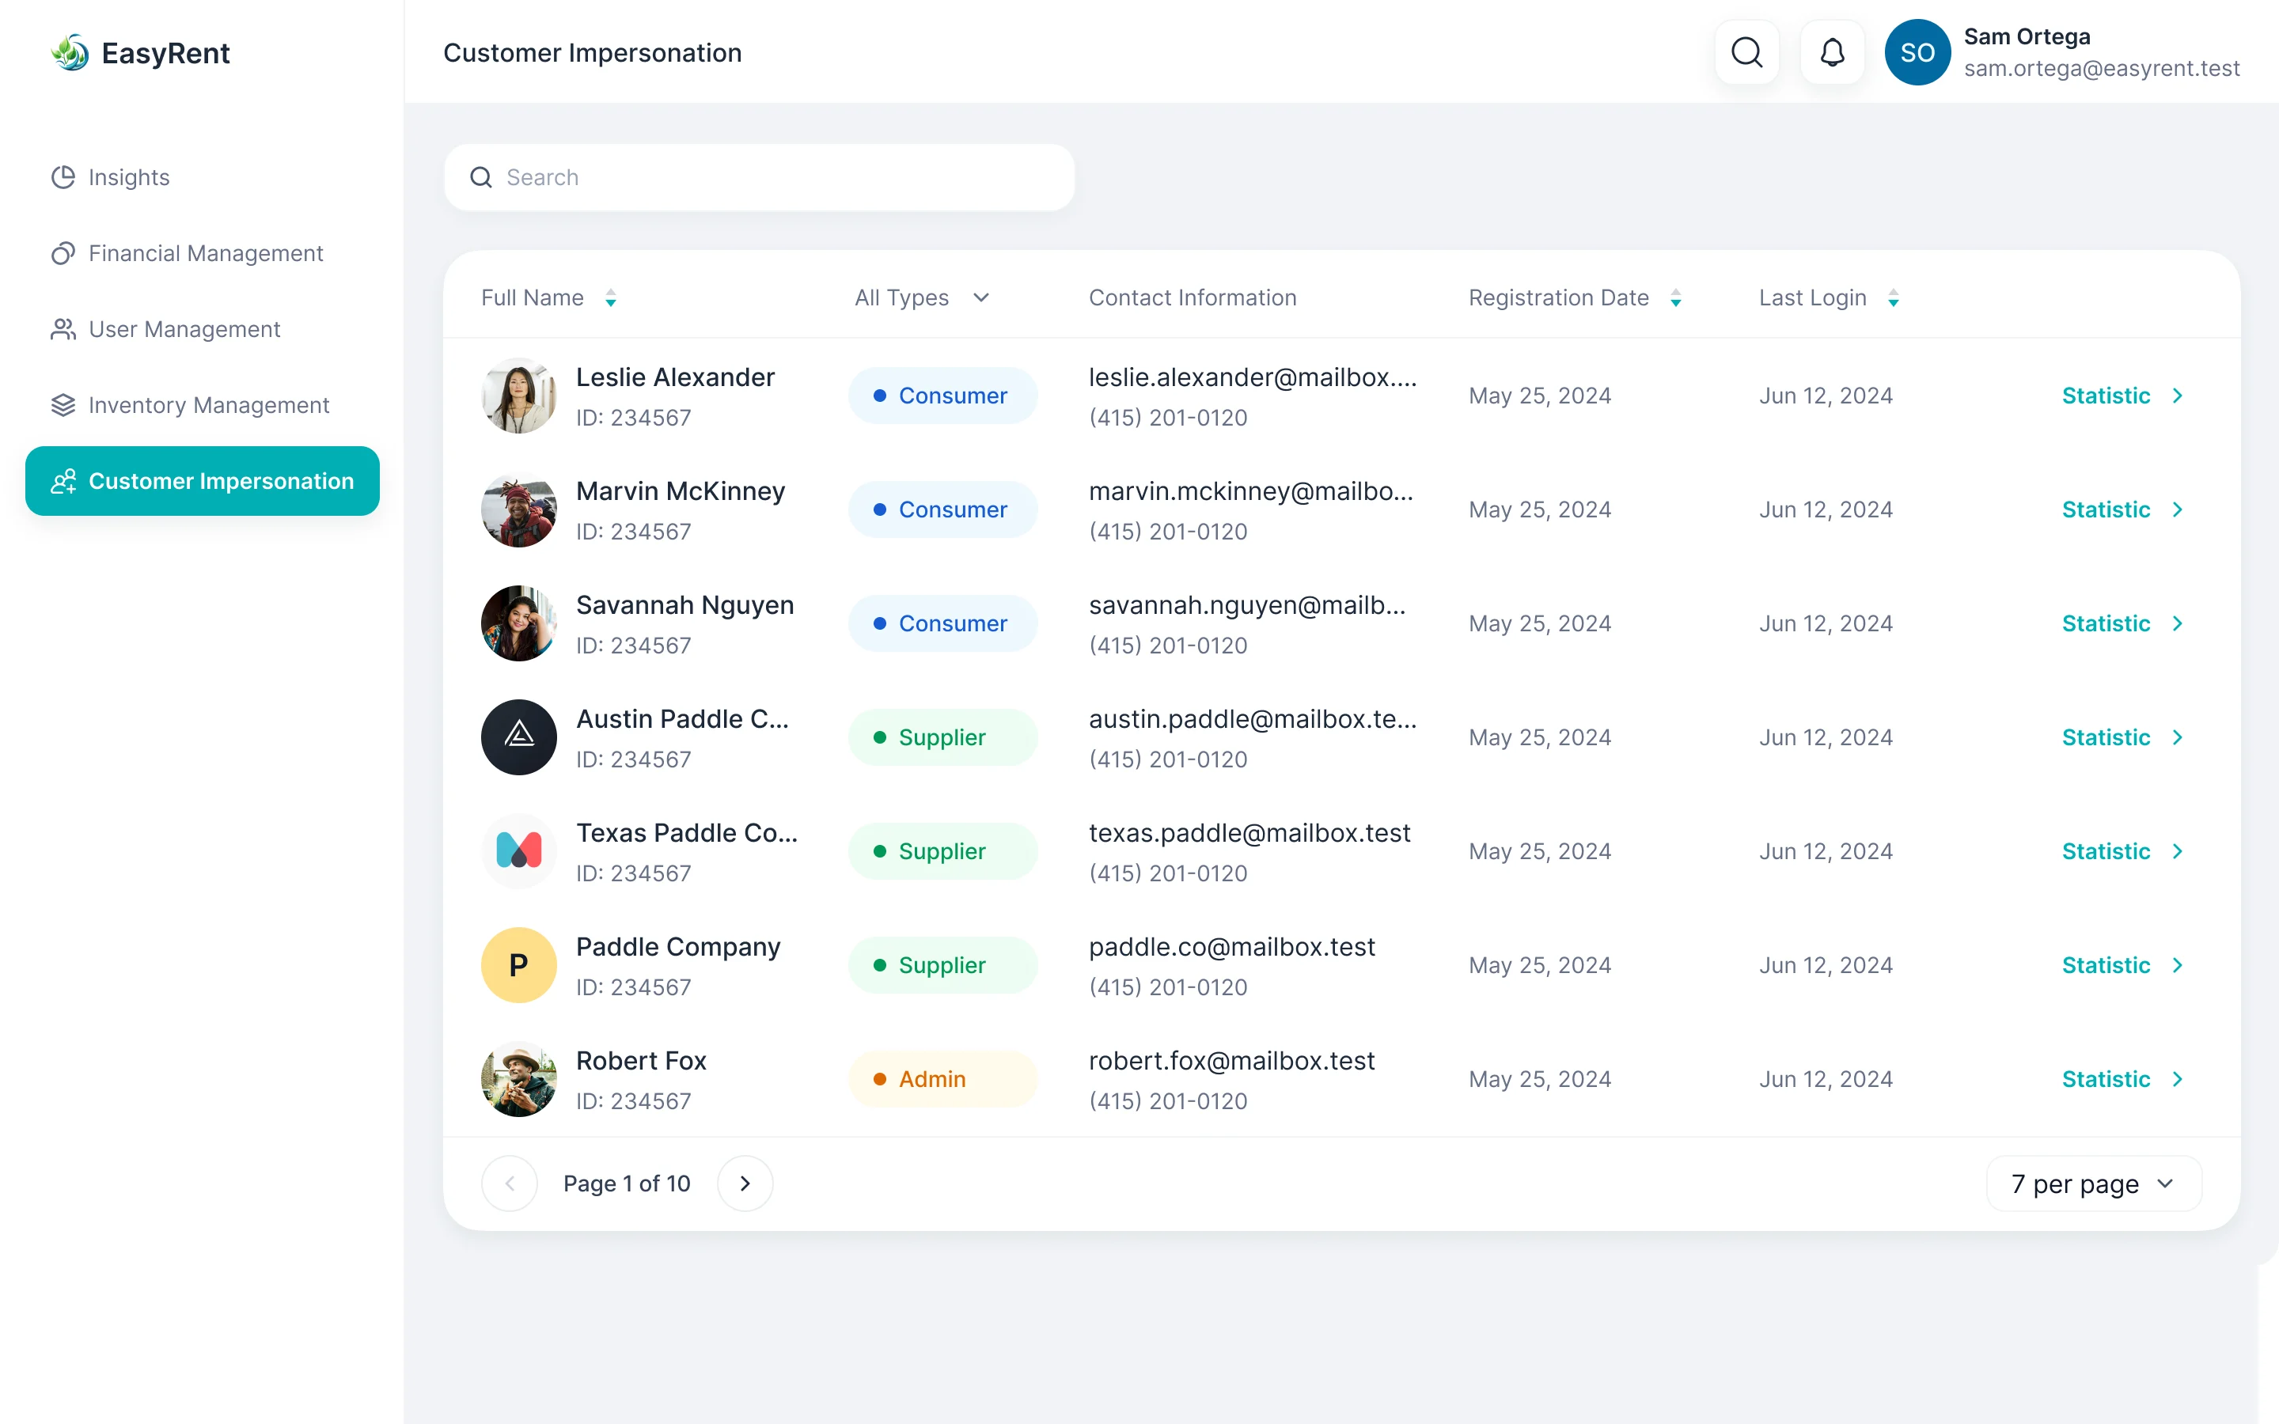
Task: Go to previous page arrow button
Action: pyautogui.click(x=510, y=1184)
